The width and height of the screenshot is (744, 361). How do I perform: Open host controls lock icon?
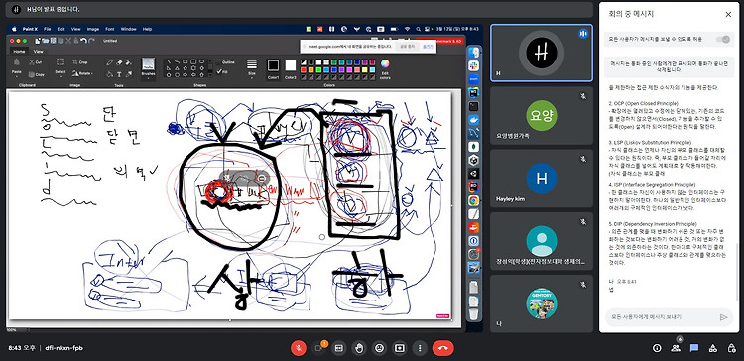click(x=731, y=348)
